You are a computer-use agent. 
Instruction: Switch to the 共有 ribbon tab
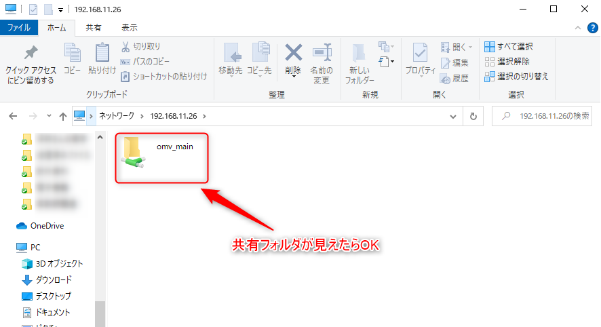(x=94, y=28)
